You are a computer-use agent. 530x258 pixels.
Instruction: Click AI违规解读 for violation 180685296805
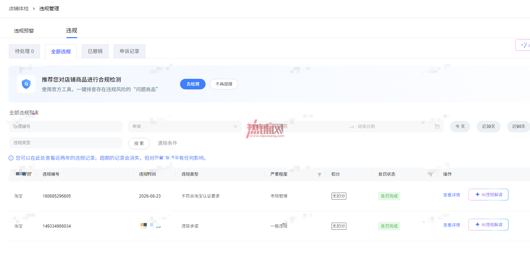[x=488, y=195]
